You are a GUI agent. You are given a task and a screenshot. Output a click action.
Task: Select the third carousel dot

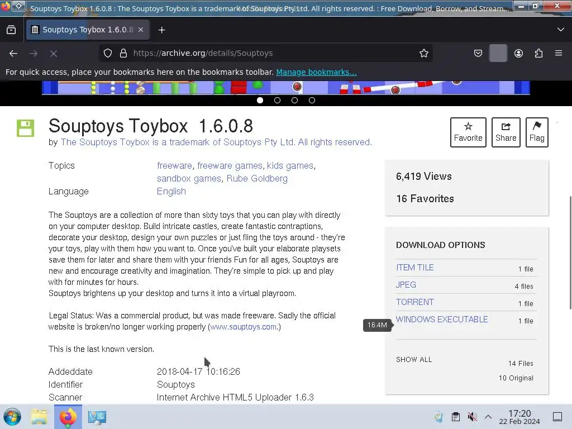pos(294,101)
